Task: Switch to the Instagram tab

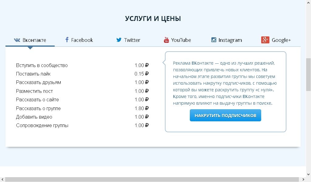Action: (x=227, y=40)
